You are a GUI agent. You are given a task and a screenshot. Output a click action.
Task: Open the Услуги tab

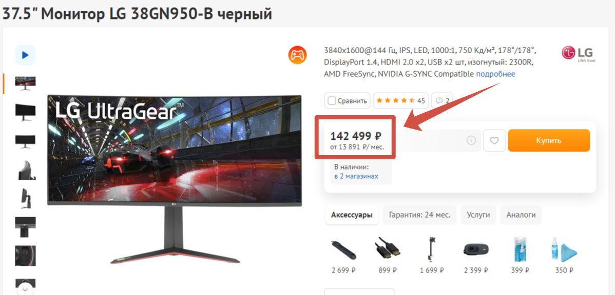click(x=478, y=215)
